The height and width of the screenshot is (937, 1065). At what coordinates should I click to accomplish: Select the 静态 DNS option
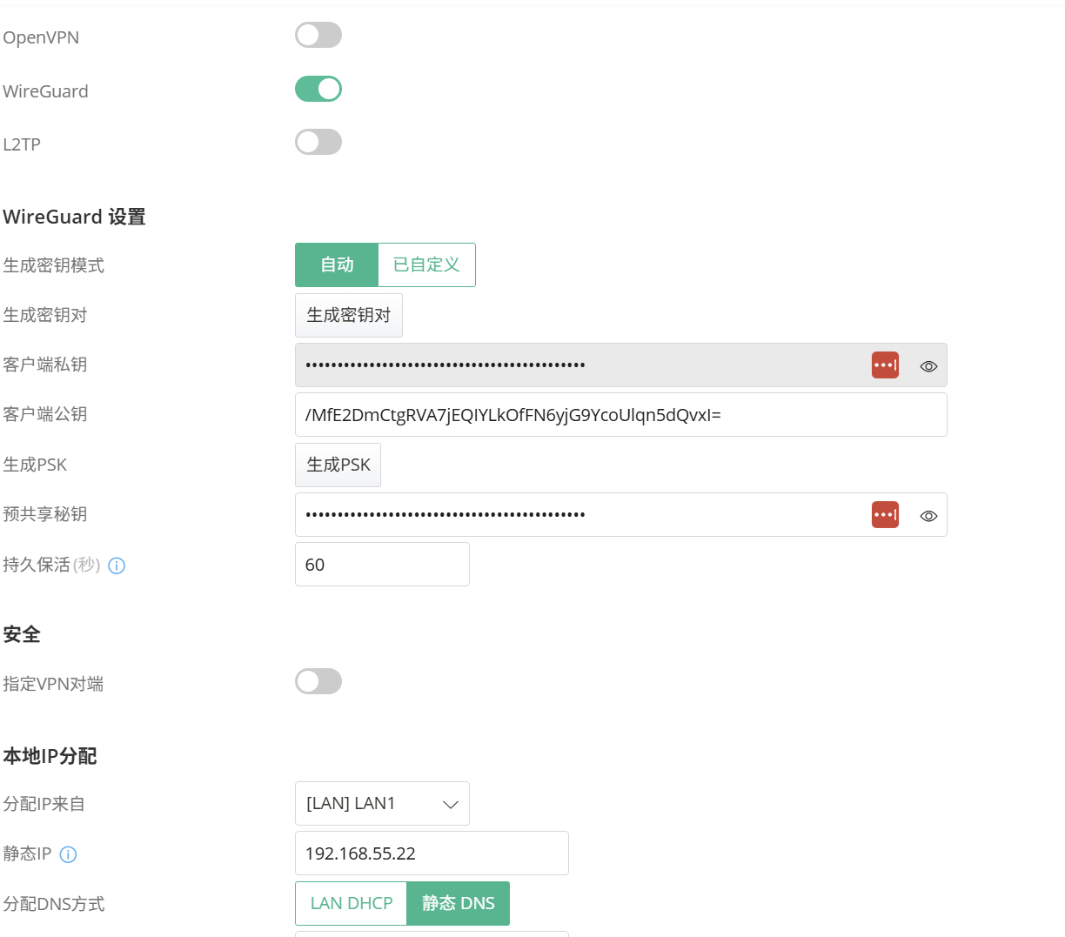point(459,903)
